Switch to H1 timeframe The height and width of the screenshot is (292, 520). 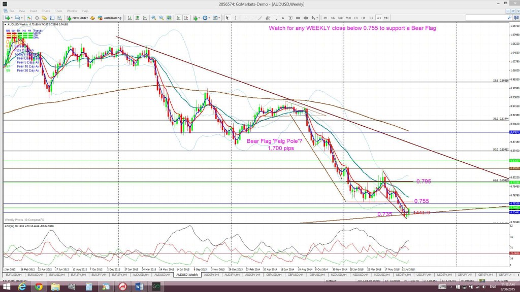click(356, 18)
